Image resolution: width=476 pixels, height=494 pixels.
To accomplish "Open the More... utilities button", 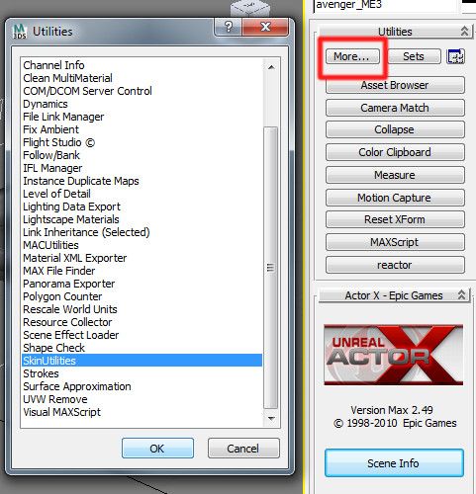I will (x=352, y=56).
